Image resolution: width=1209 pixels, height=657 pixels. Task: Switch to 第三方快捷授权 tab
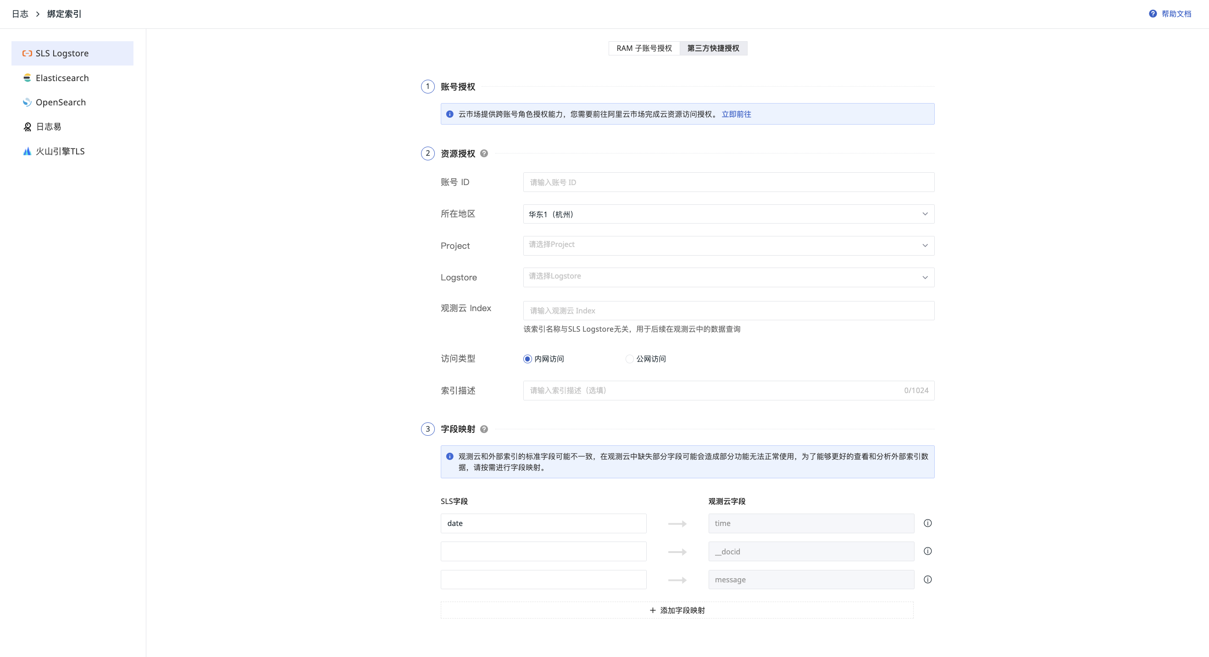click(x=713, y=48)
